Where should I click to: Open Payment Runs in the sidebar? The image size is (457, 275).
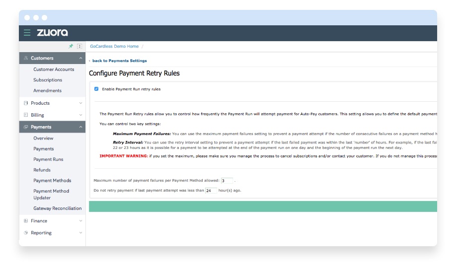point(48,159)
